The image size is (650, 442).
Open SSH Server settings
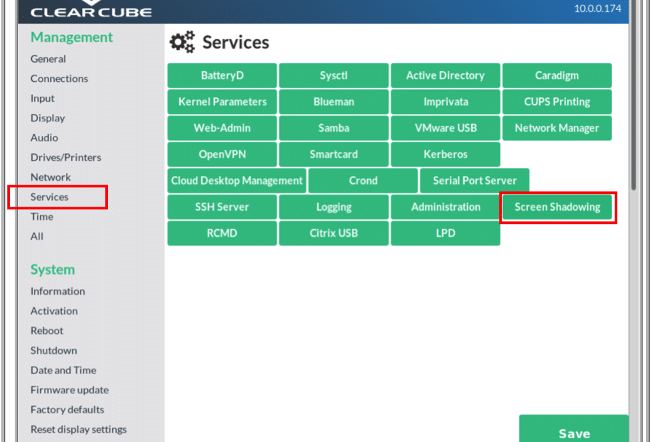[x=222, y=207]
